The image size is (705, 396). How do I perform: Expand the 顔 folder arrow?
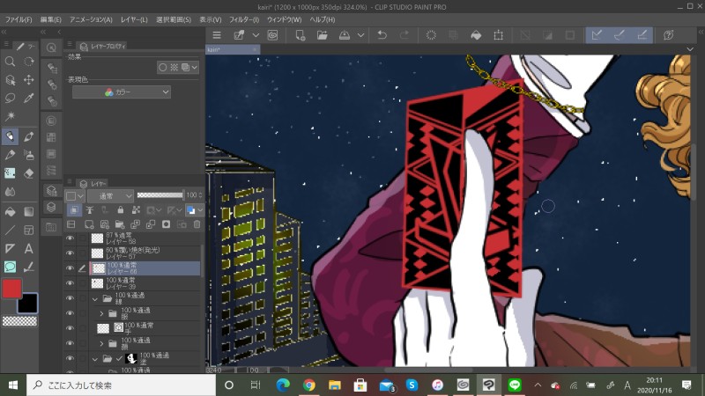101,343
